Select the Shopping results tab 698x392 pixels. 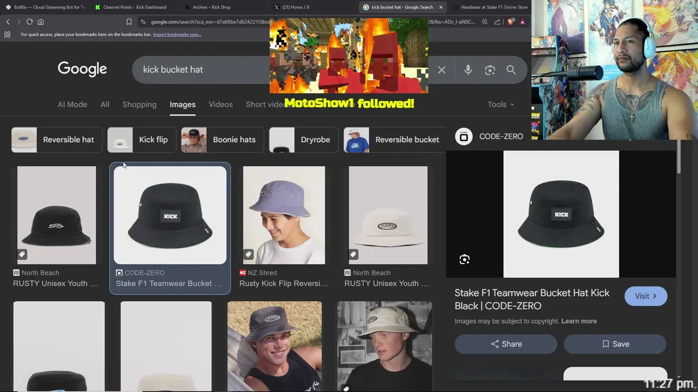coord(139,105)
